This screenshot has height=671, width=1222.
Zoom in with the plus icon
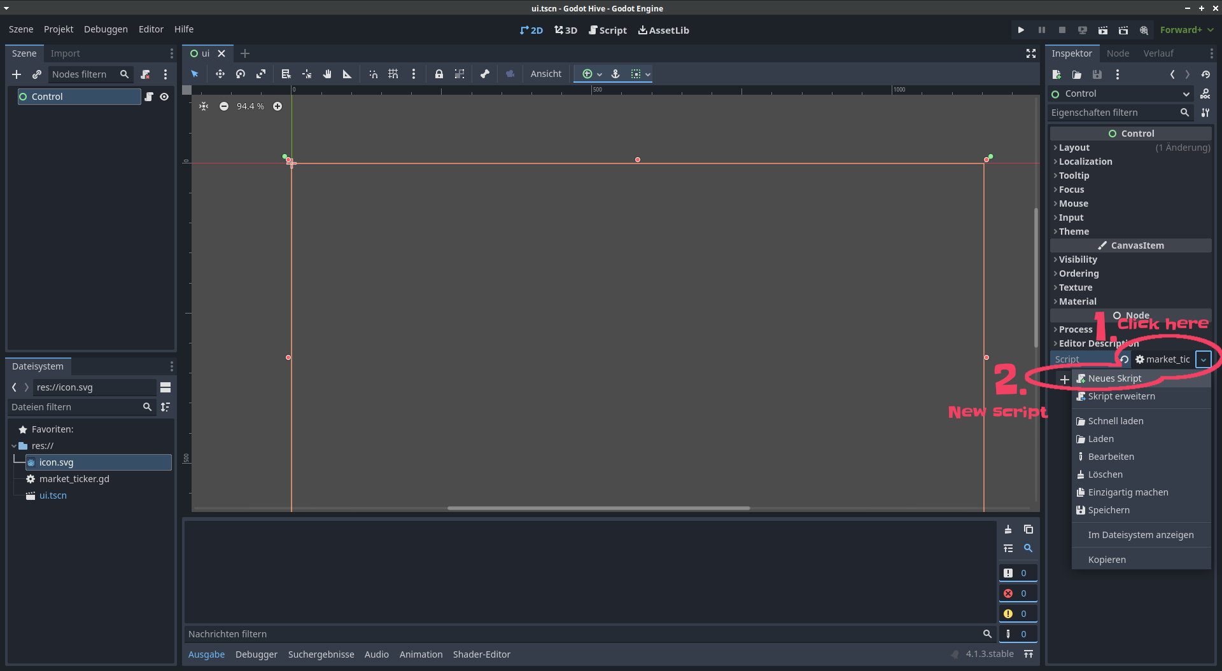(x=277, y=106)
